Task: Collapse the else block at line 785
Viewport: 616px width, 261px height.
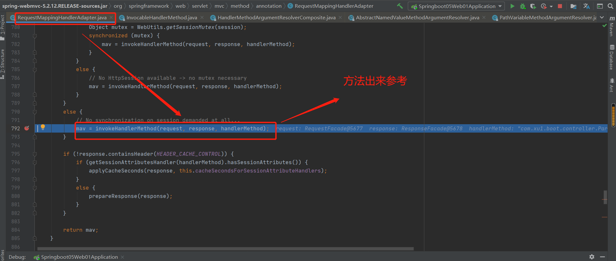Action: (35, 70)
